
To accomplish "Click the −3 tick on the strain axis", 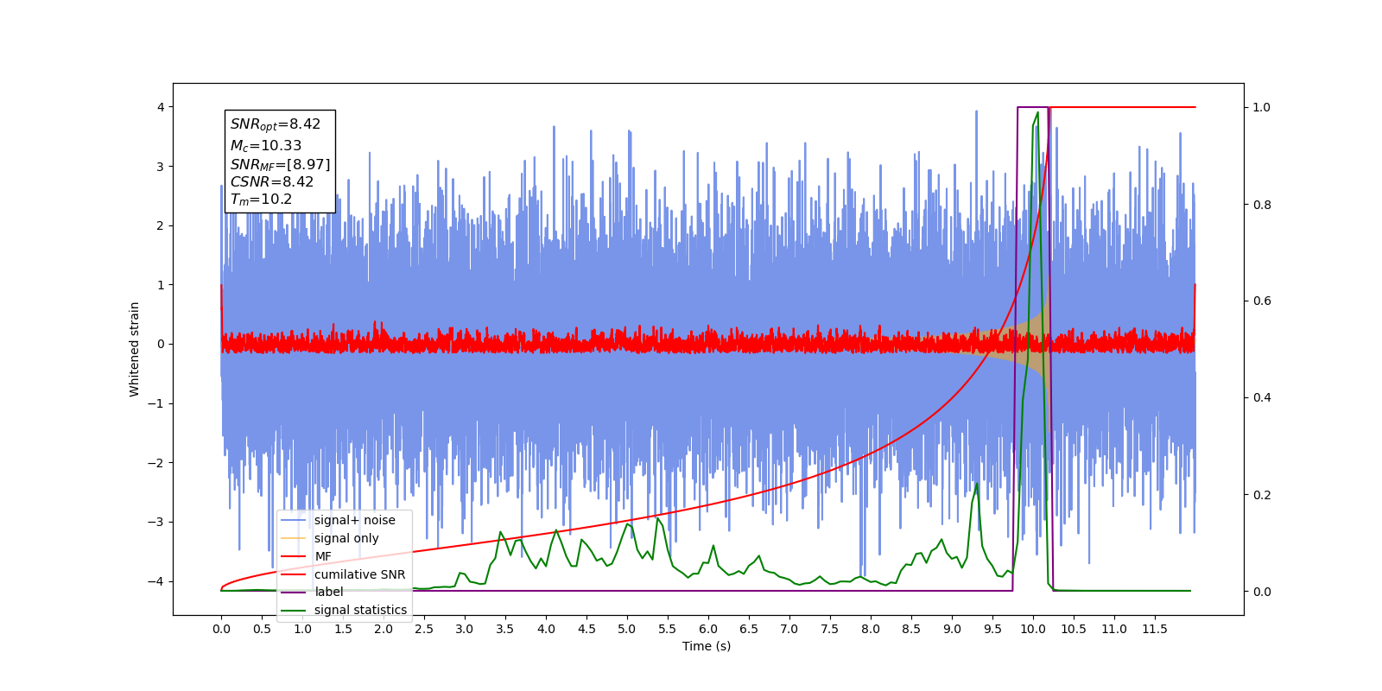I will 156,522.
